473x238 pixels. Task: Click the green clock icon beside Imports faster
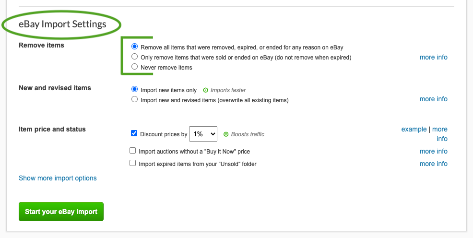click(x=206, y=90)
